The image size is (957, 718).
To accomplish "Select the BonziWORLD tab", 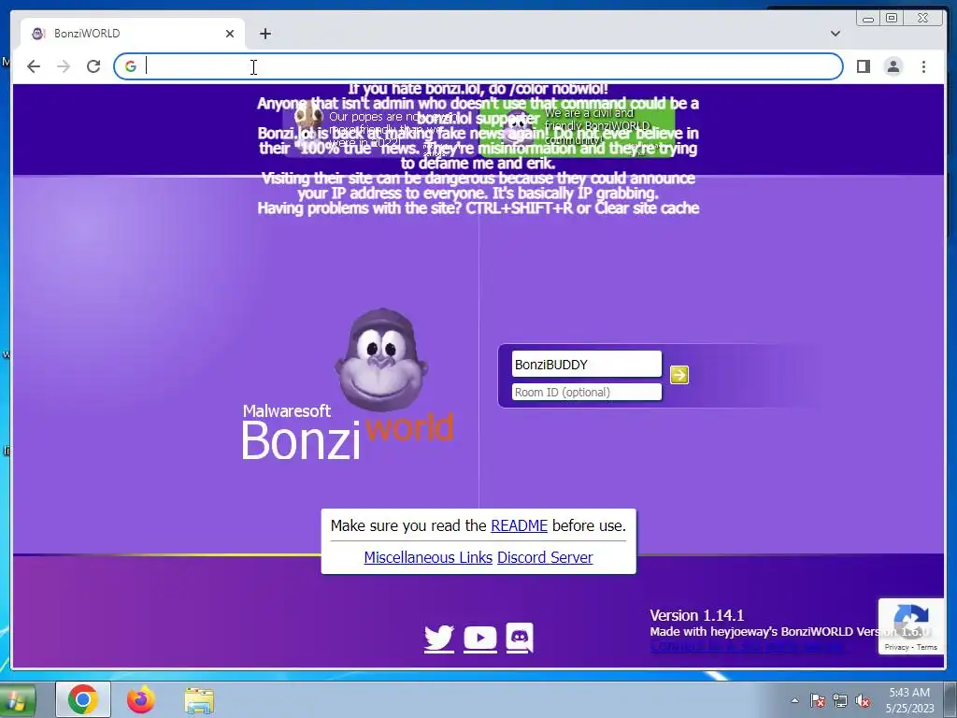I will (133, 34).
